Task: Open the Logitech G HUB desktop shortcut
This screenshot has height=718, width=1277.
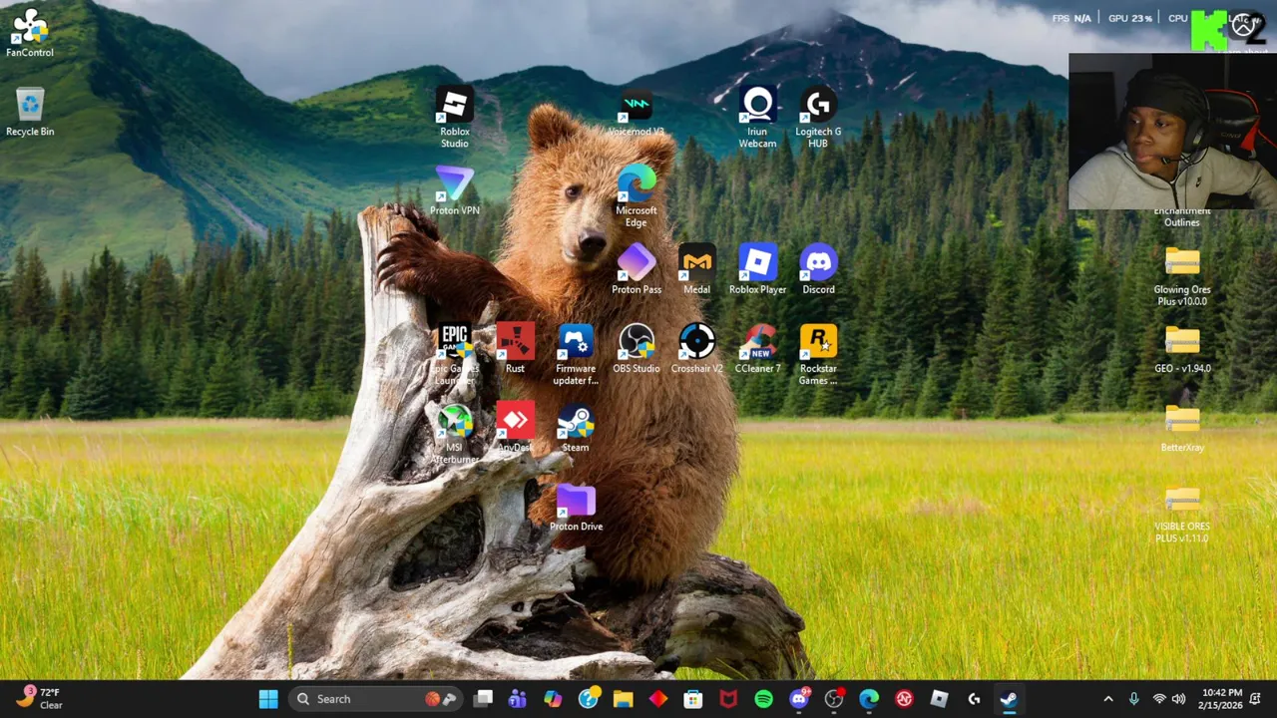Action: pyautogui.click(x=818, y=118)
